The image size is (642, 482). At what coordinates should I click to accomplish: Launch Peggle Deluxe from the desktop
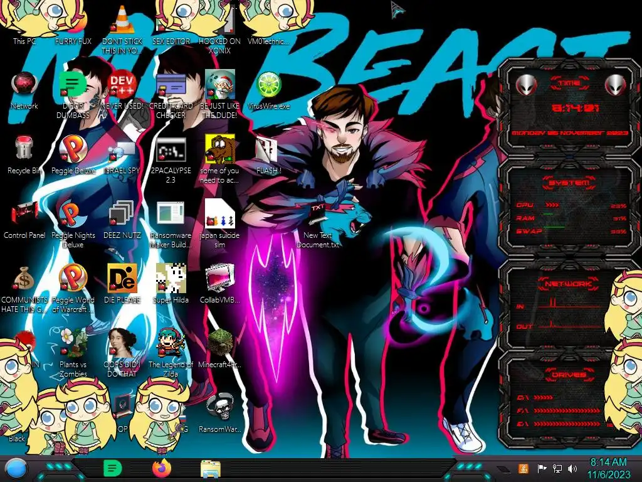(x=73, y=155)
